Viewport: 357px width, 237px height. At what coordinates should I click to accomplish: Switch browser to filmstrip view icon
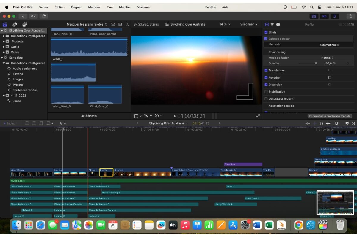point(120,24)
